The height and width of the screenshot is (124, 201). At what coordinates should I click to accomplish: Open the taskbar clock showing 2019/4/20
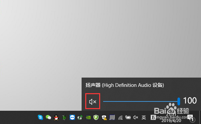point(171,117)
